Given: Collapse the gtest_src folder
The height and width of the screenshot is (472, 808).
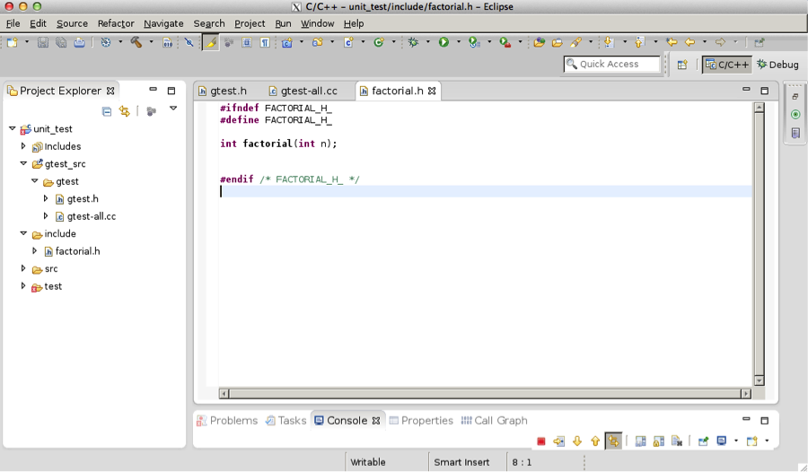Looking at the screenshot, I should (x=23, y=163).
